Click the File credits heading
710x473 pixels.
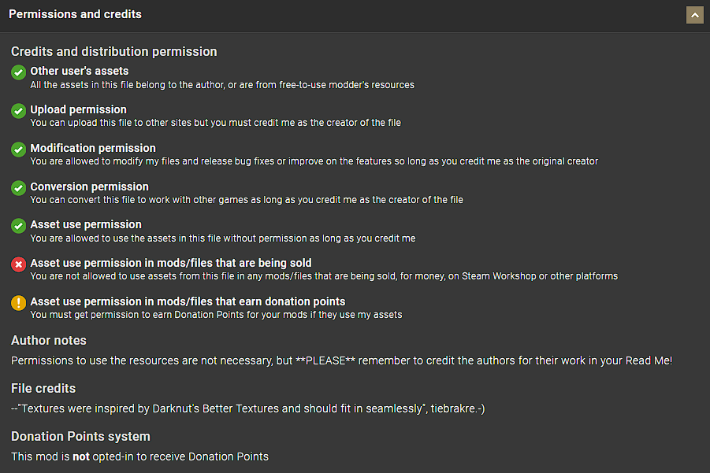tap(43, 389)
